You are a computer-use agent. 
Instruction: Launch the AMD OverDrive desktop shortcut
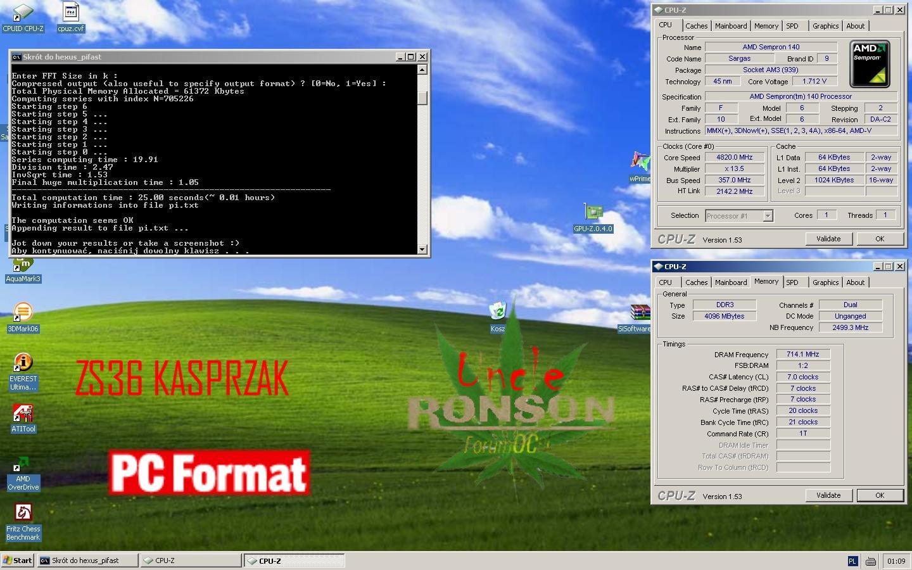(23, 474)
